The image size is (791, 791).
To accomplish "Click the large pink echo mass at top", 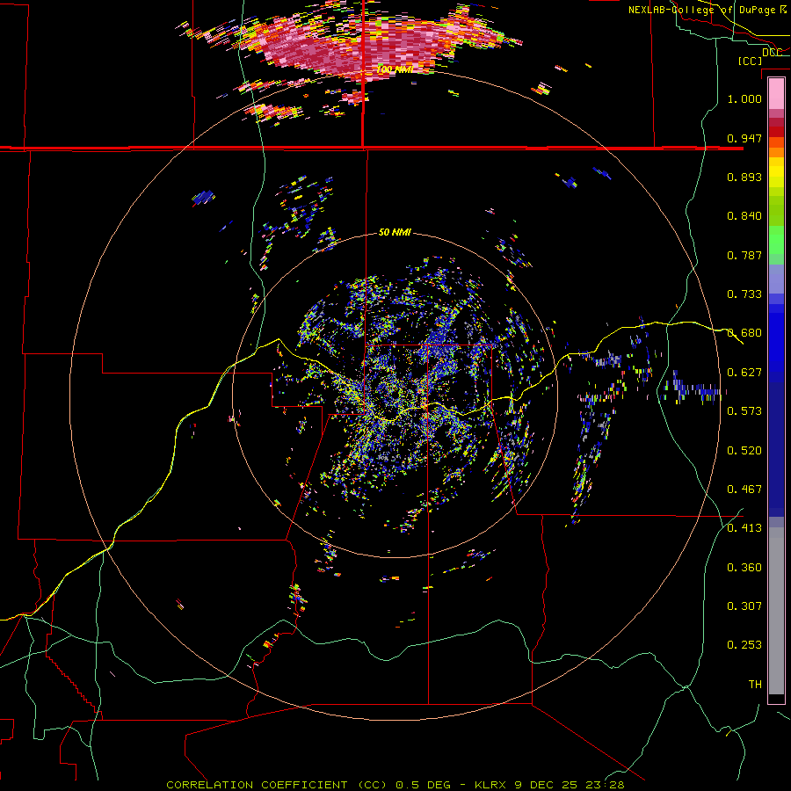I will pyautogui.click(x=363, y=46).
